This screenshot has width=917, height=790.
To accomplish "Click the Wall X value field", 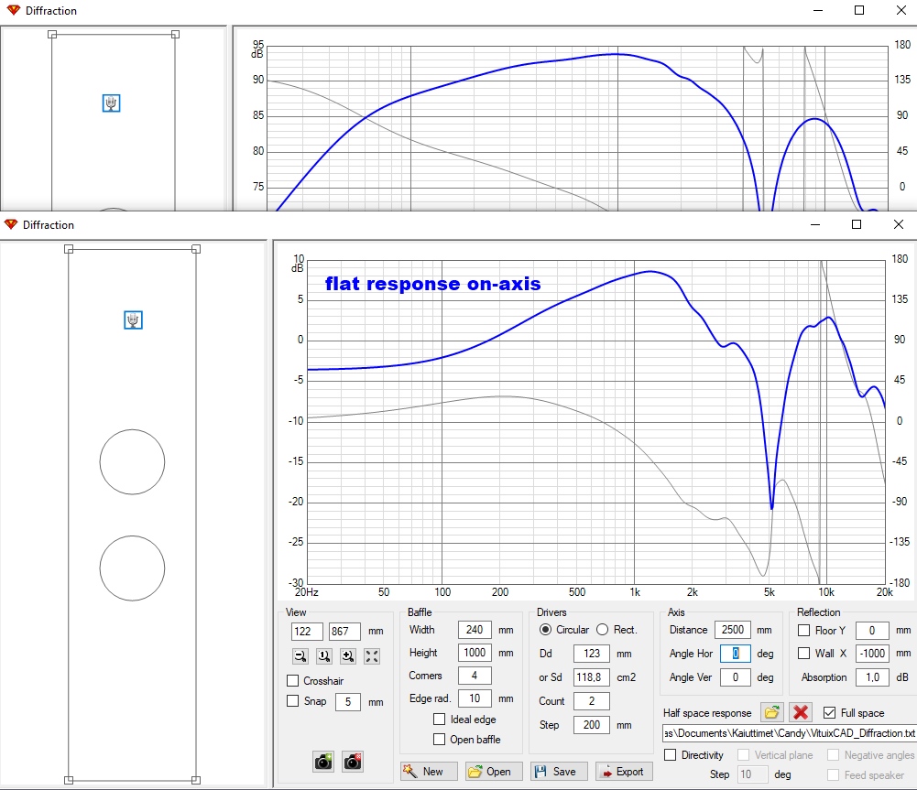I will point(872,654).
